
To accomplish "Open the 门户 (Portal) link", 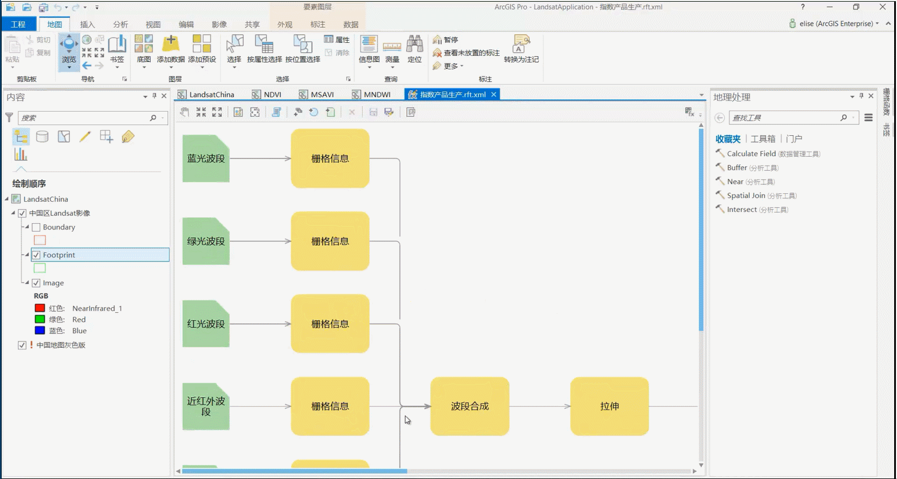I will point(794,139).
